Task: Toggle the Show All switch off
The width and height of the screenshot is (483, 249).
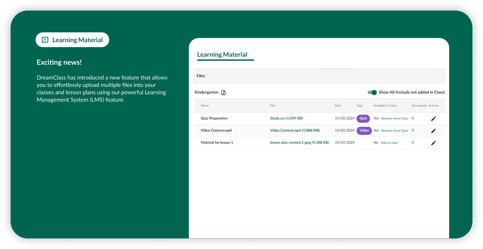Action: [x=372, y=92]
